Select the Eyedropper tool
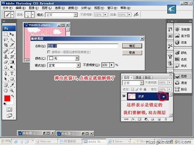The height and width of the screenshot is (145, 194). pyautogui.click(x=12, y=85)
